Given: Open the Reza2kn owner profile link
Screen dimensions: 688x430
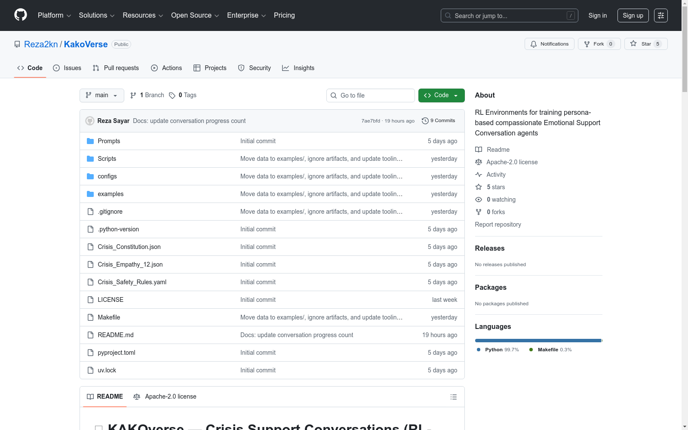Looking at the screenshot, I should (41, 44).
